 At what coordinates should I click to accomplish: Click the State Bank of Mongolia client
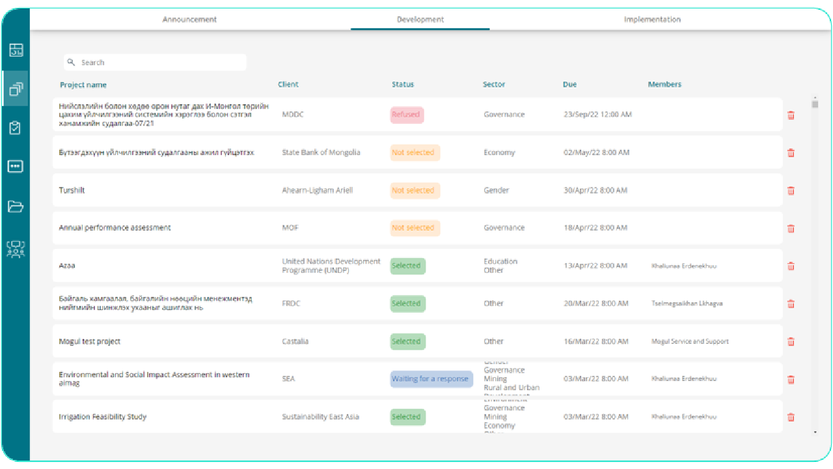point(321,152)
